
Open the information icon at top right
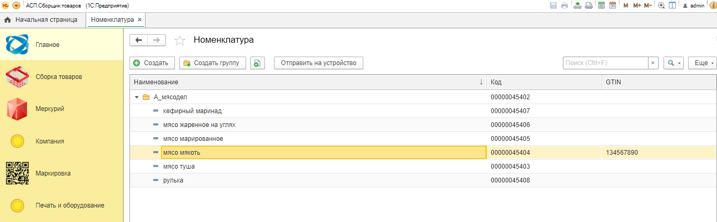pyautogui.click(x=713, y=5)
